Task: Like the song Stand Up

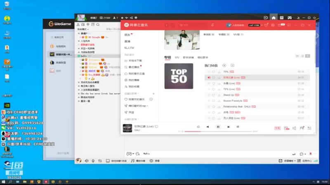Action: click(x=213, y=95)
